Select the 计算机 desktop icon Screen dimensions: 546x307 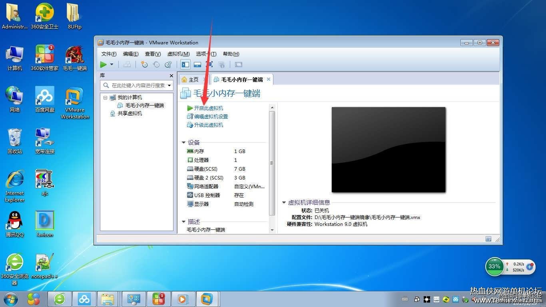(15, 58)
